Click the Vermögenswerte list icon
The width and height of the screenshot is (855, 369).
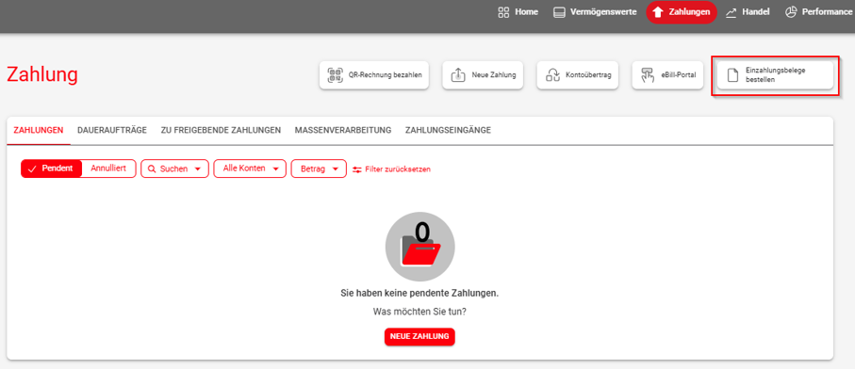(559, 12)
